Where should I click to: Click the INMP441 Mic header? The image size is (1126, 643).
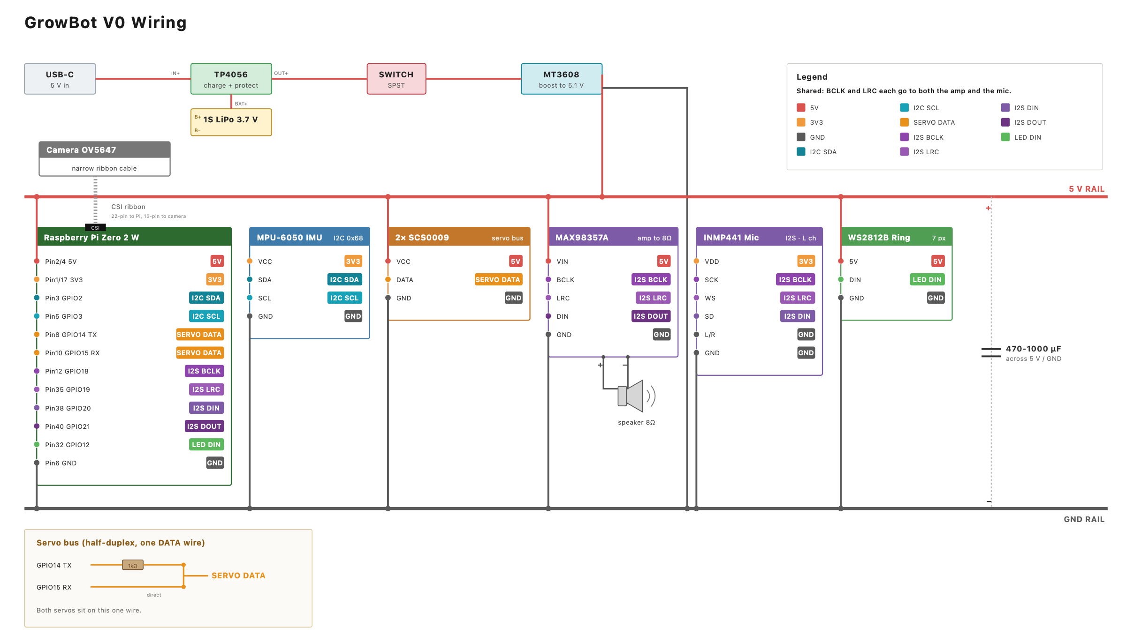[x=760, y=237]
